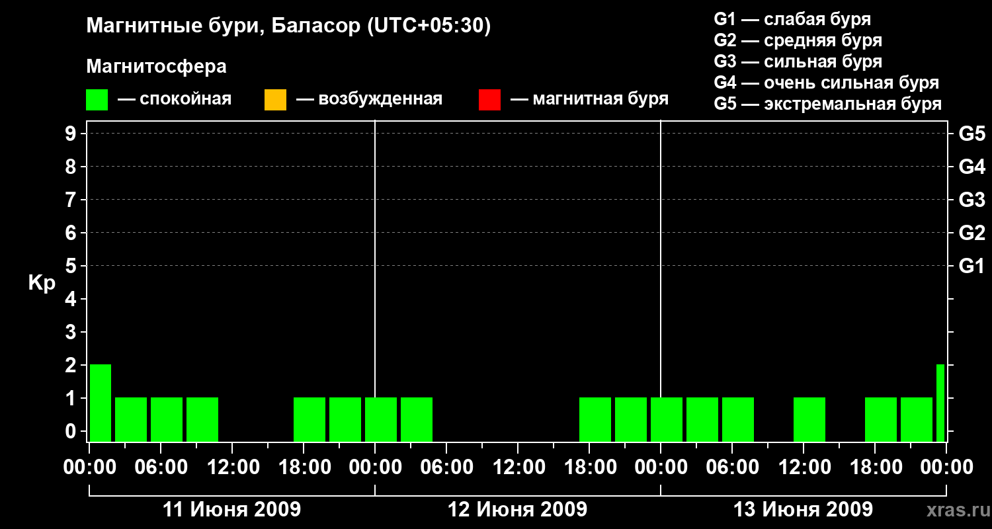This screenshot has width=992, height=529.
Task: Click the 'G2 — средняя буря' legend line
Action: (x=798, y=40)
